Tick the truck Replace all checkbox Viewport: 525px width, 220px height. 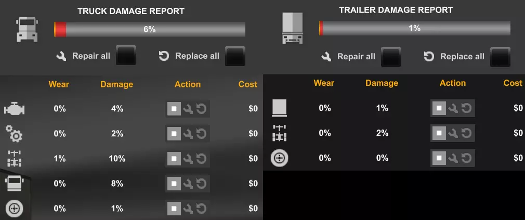click(235, 56)
